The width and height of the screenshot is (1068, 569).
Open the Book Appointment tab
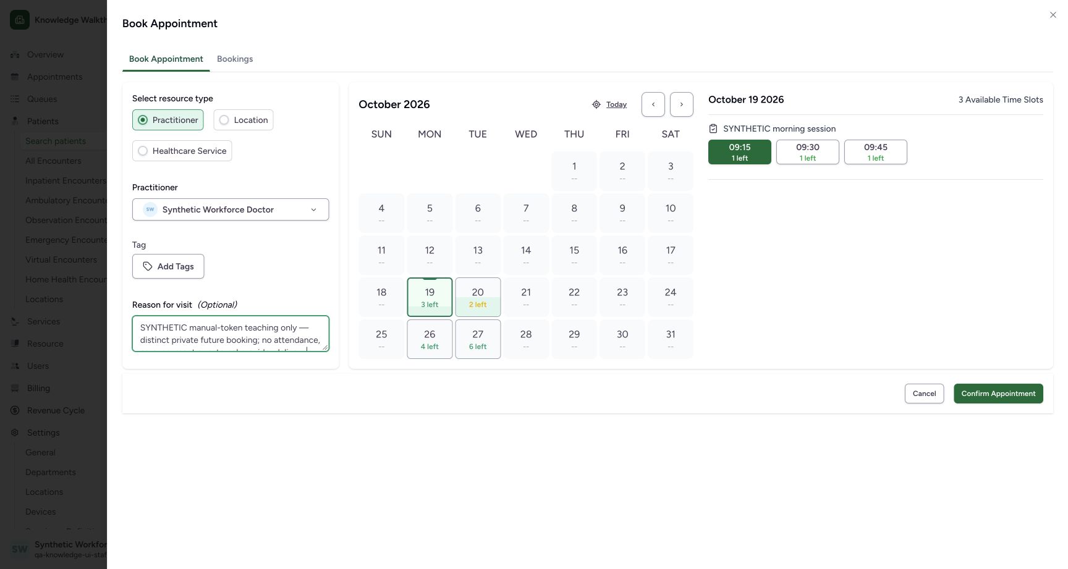point(166,59)
